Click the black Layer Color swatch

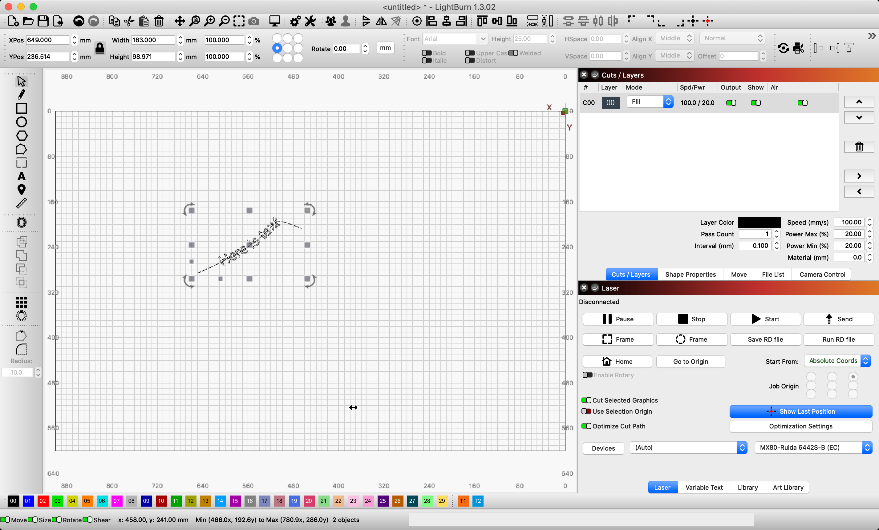click(759, 223)
